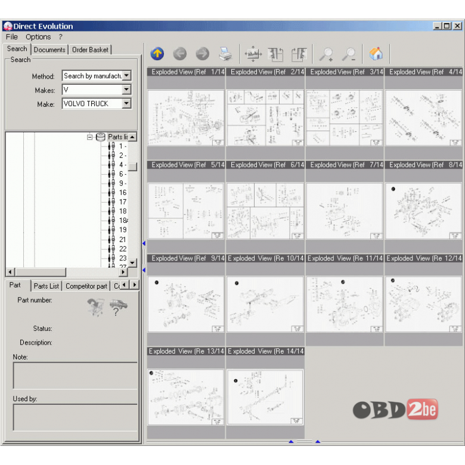This screenshot has height=465, width=465.
Task: Click the tree vertical scrollbar up arrow
Action: click(132, 137)
